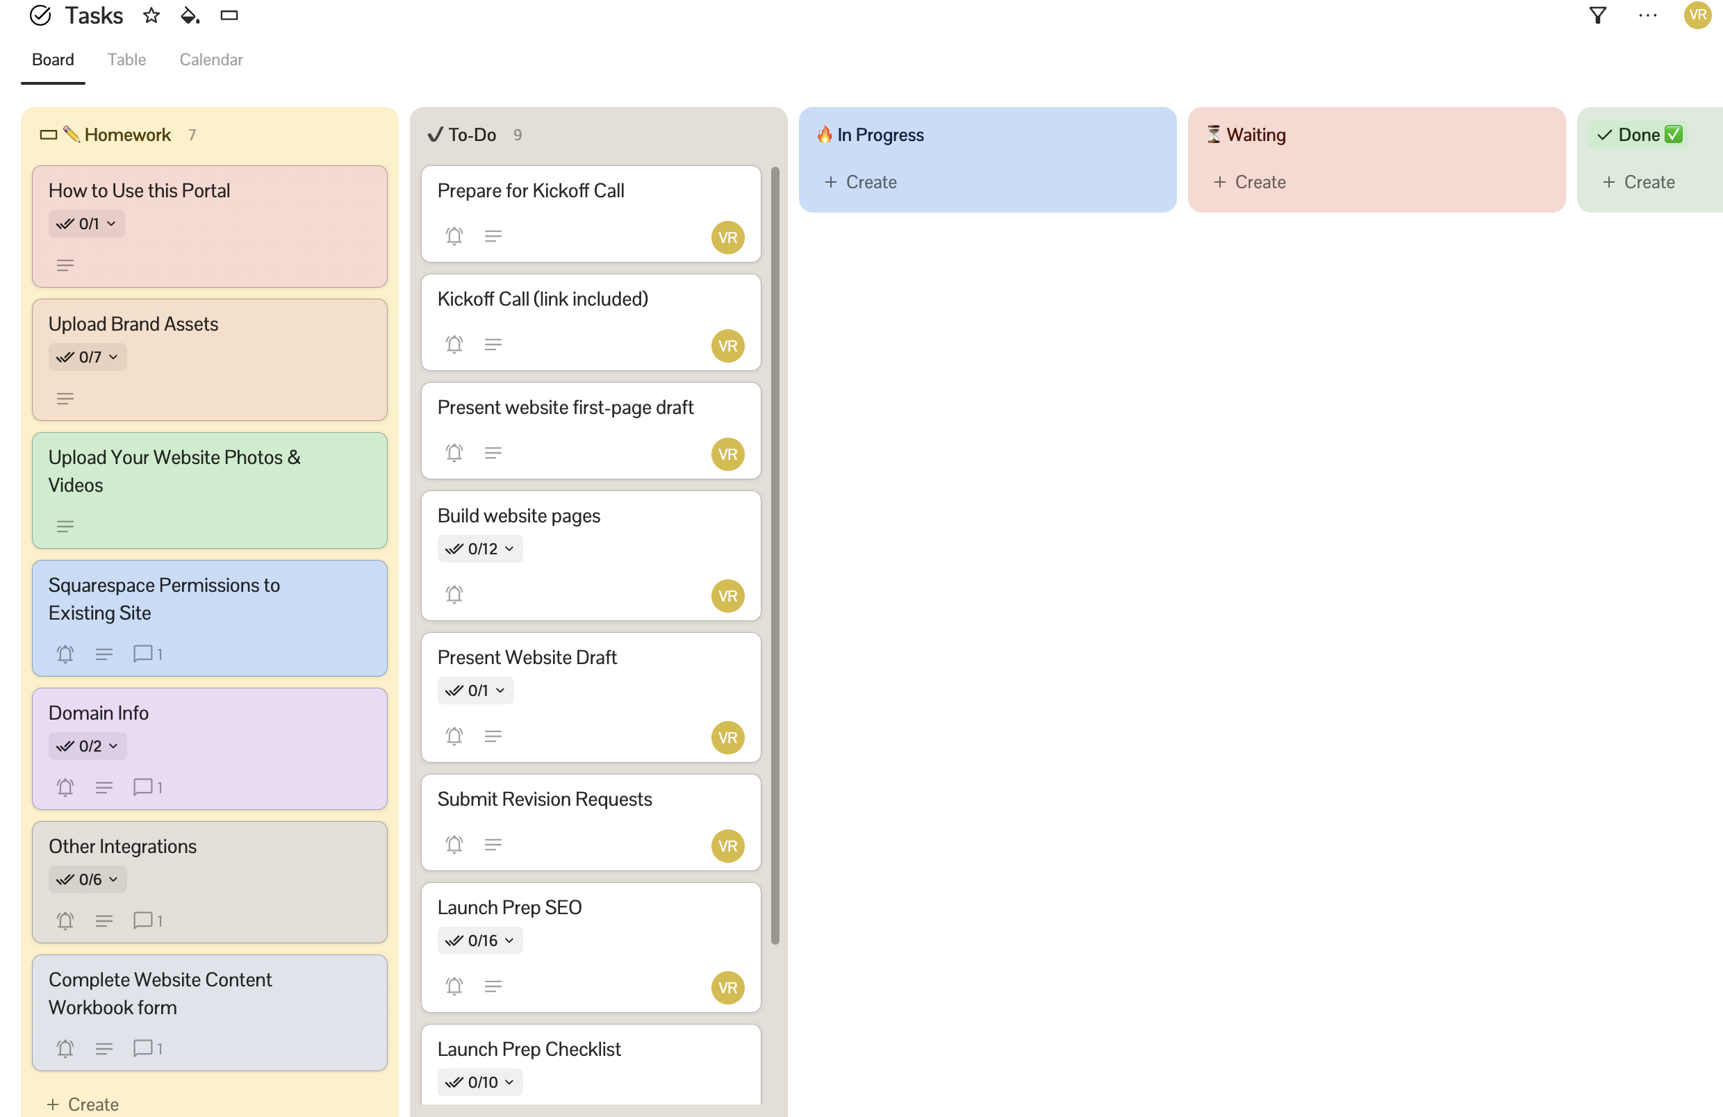Click the To-Do column scrollbar
This screenshot has height=1117, width=1723.
tap(775, 555)
